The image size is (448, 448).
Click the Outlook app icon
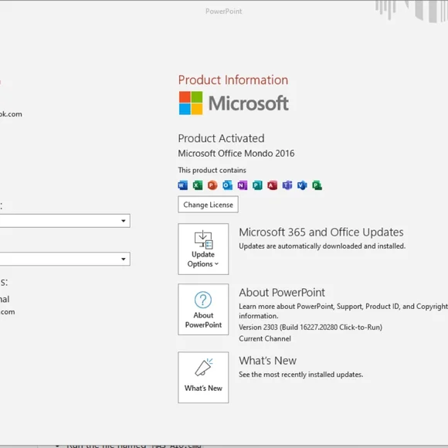tap(227, 185)
